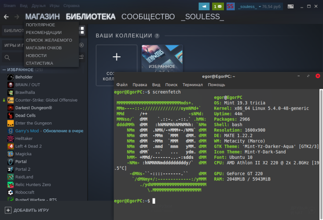Screen dimensions: 323x220
Task: Open terminal Правка menu
Action: coord(140,84)
